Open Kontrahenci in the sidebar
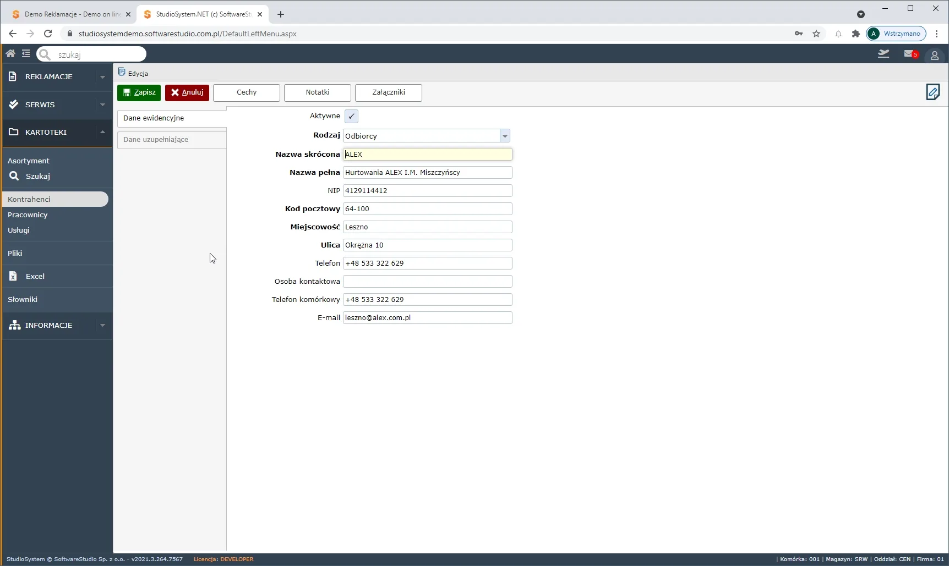949x566 pixels. pos(55,199)
